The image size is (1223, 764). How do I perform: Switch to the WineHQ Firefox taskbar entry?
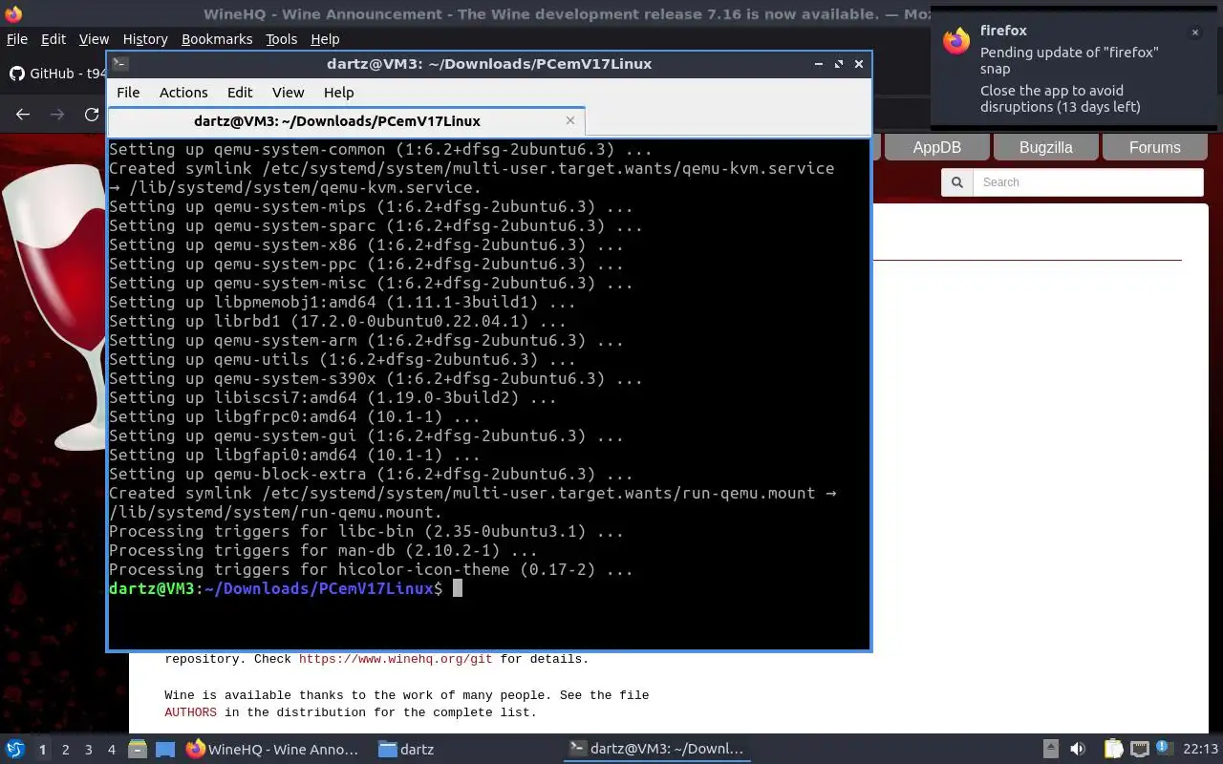[272, 750]
